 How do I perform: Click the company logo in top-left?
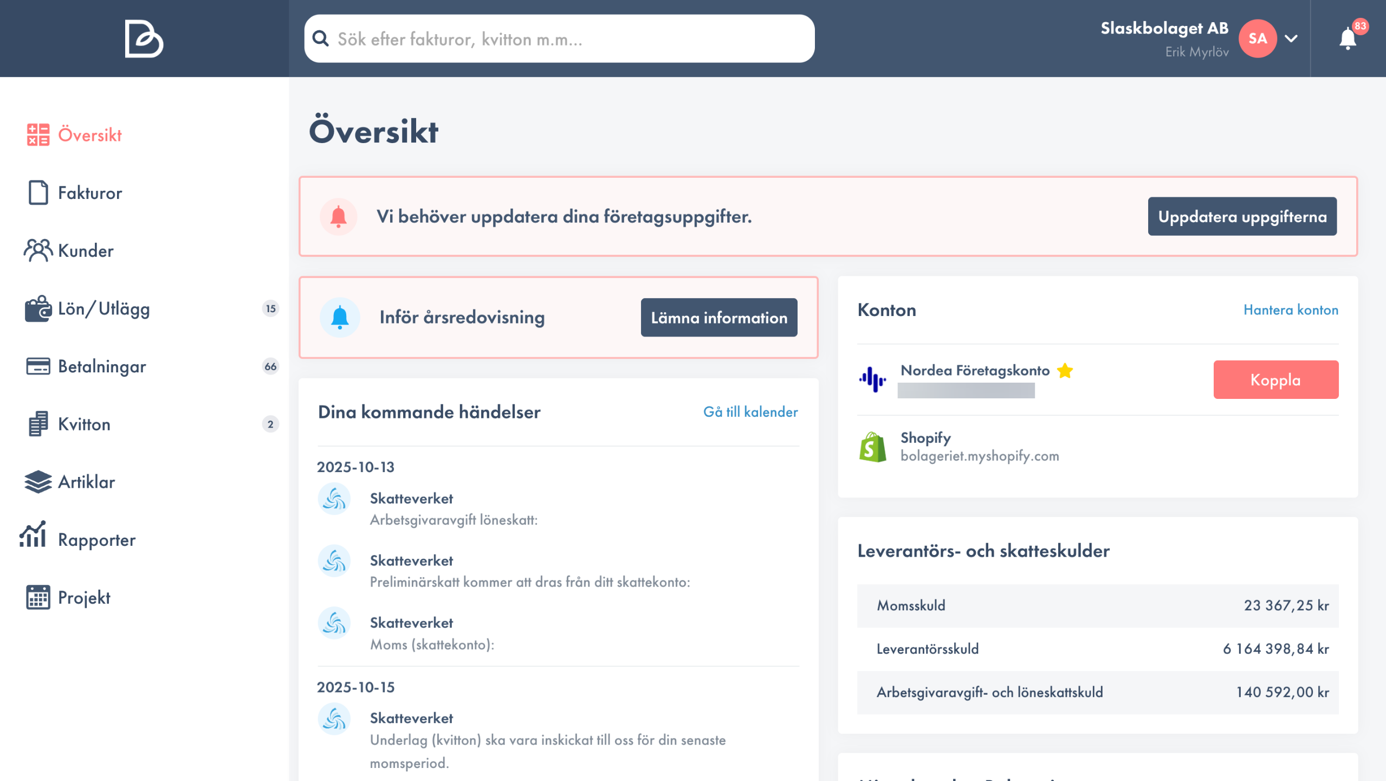coord(144,38)
